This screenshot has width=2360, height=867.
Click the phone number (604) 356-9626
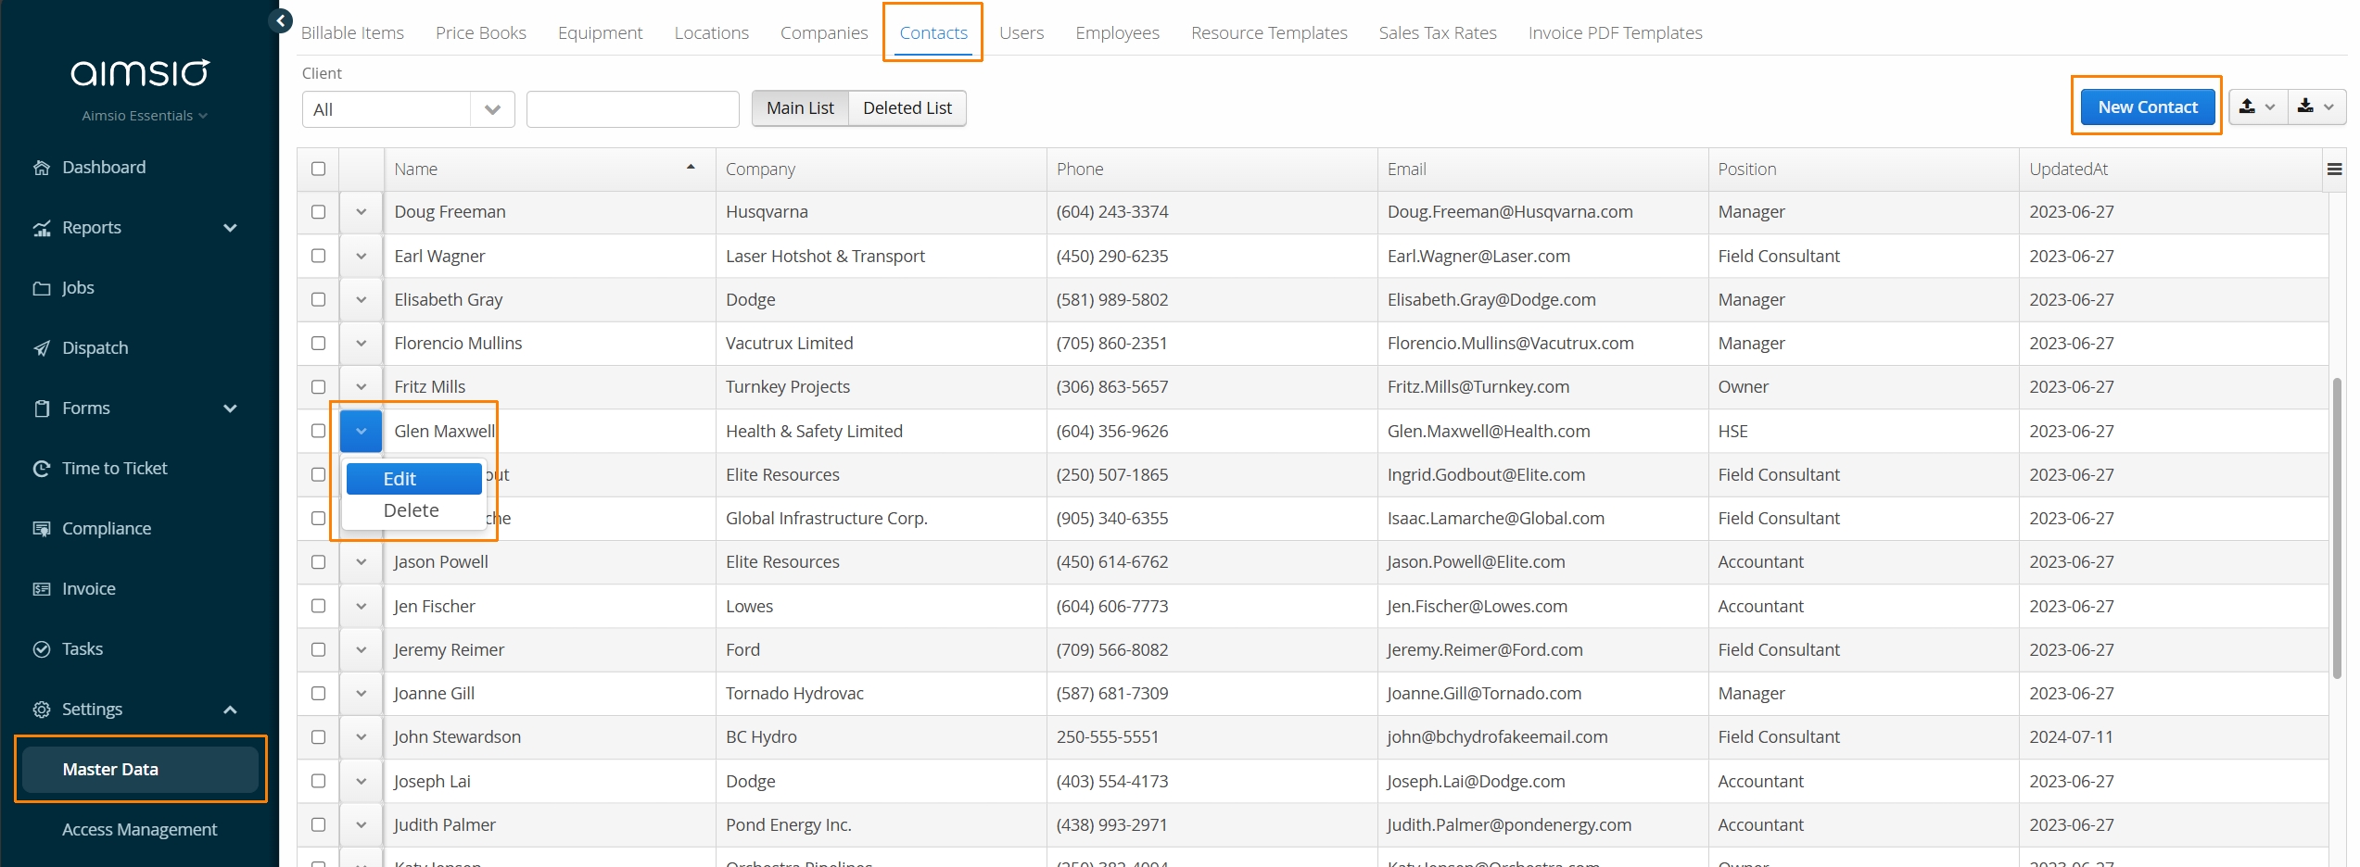point(1112,432)
